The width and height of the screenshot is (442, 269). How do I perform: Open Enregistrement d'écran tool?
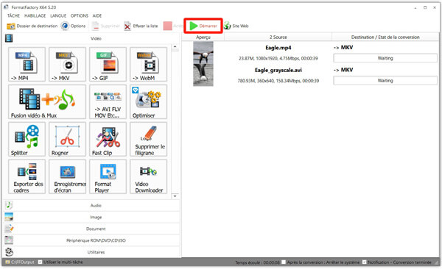point(67,176)
